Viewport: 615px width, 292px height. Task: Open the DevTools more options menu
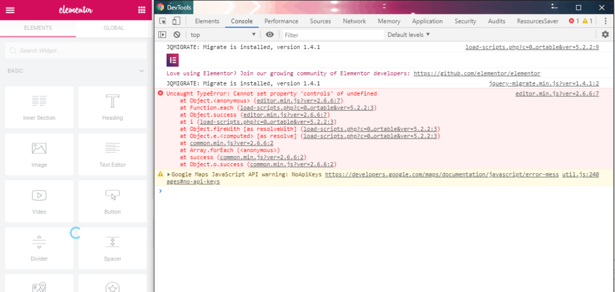605,21
